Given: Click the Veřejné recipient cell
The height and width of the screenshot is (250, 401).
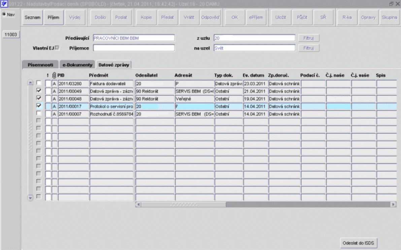Looking at the screenshot, I should click(x=194, y=99).
